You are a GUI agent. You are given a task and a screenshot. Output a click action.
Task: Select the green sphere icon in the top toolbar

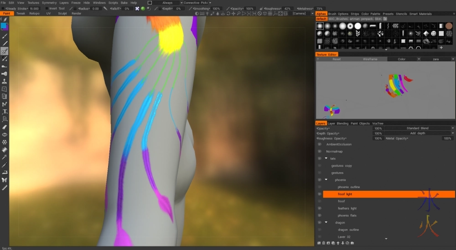(x=143, y=9)
